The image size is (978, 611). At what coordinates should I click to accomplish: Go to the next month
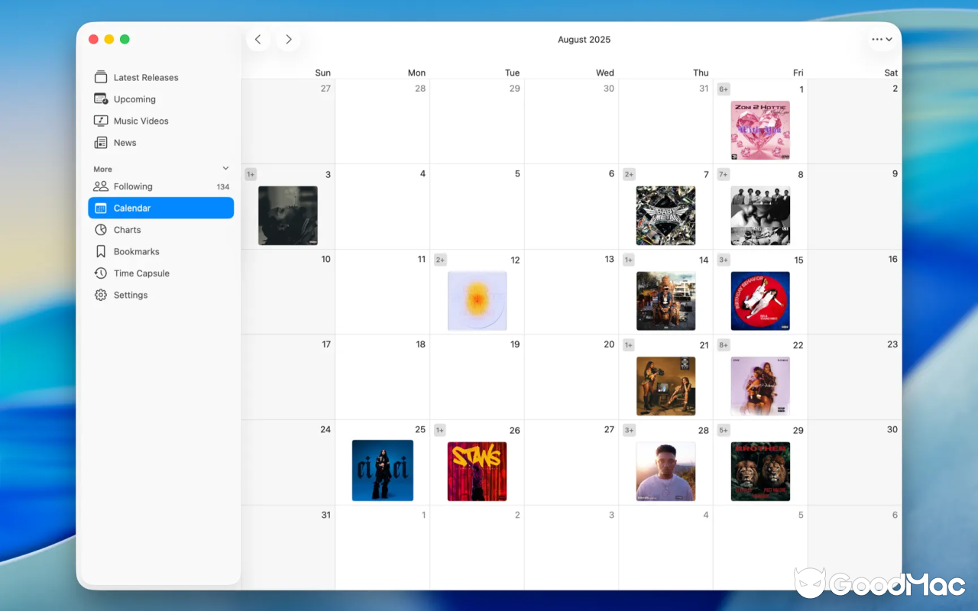click(x=288, y=40)
